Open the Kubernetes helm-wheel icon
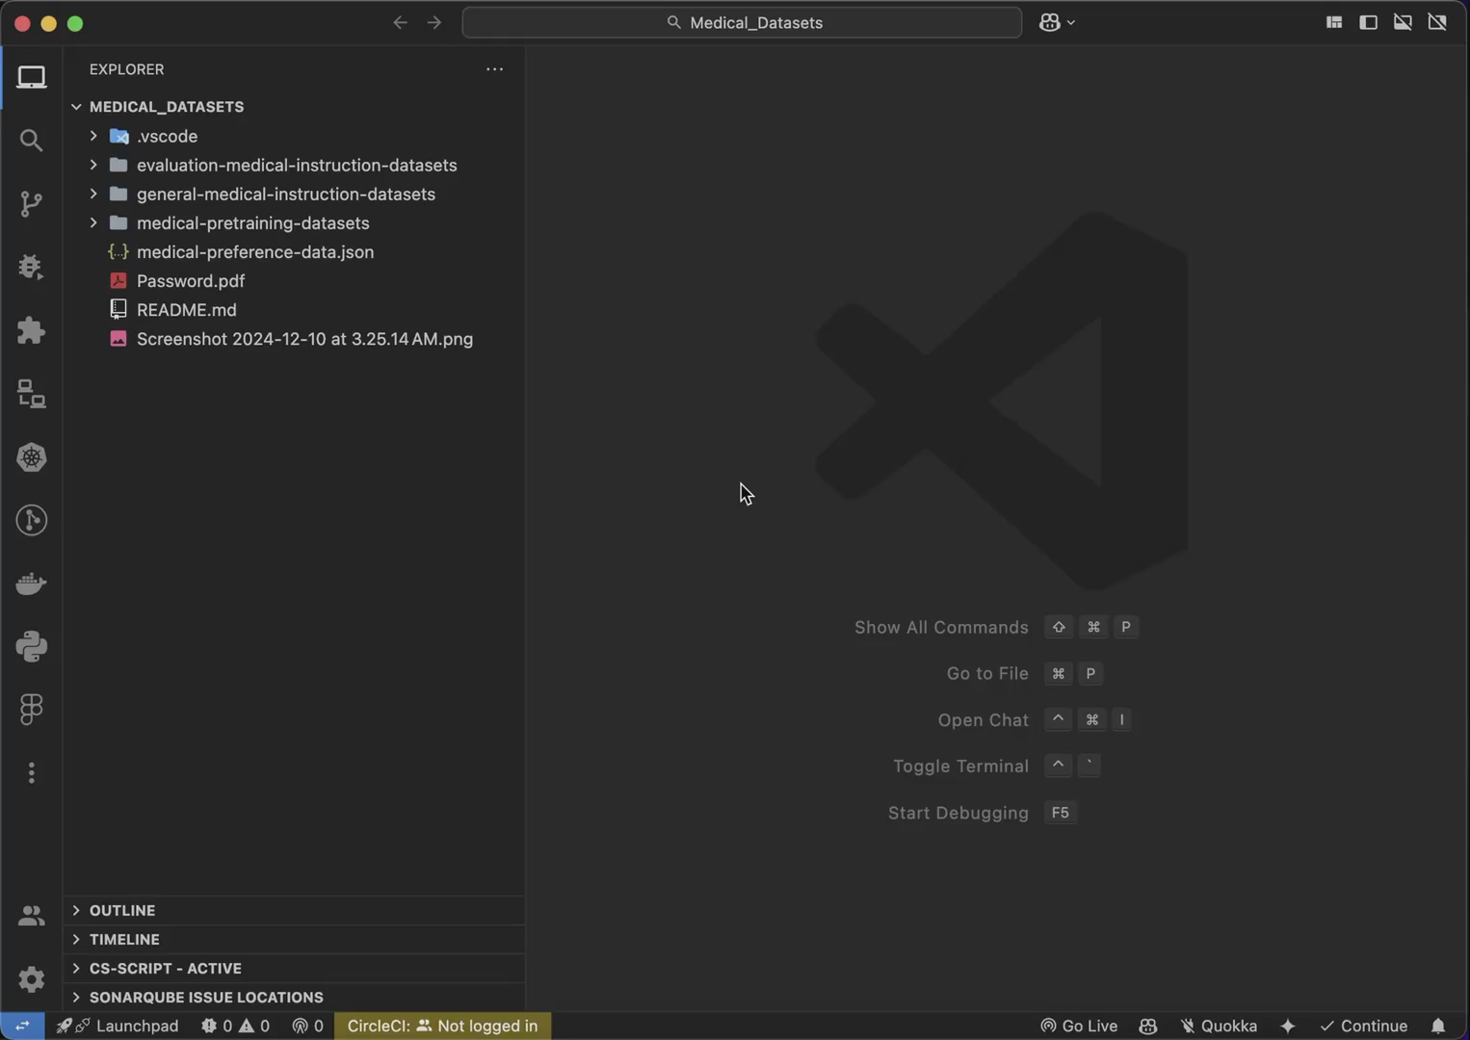The image size is (1470, 1040). pyautogui.click(x=31, y=457)
